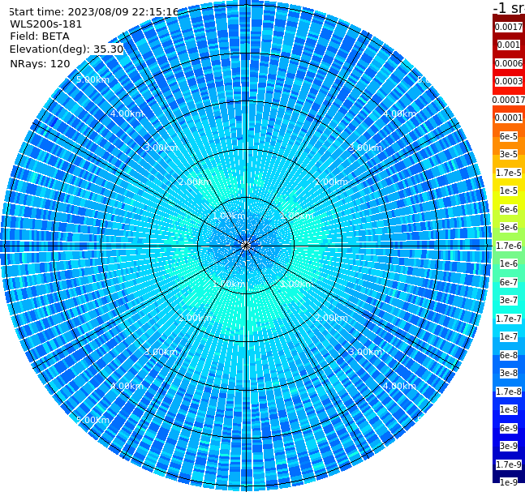Screen dimensions: 525x492
Task: Click the '6e-9' colorbar tick label
Action: click(x=509, y=428)
